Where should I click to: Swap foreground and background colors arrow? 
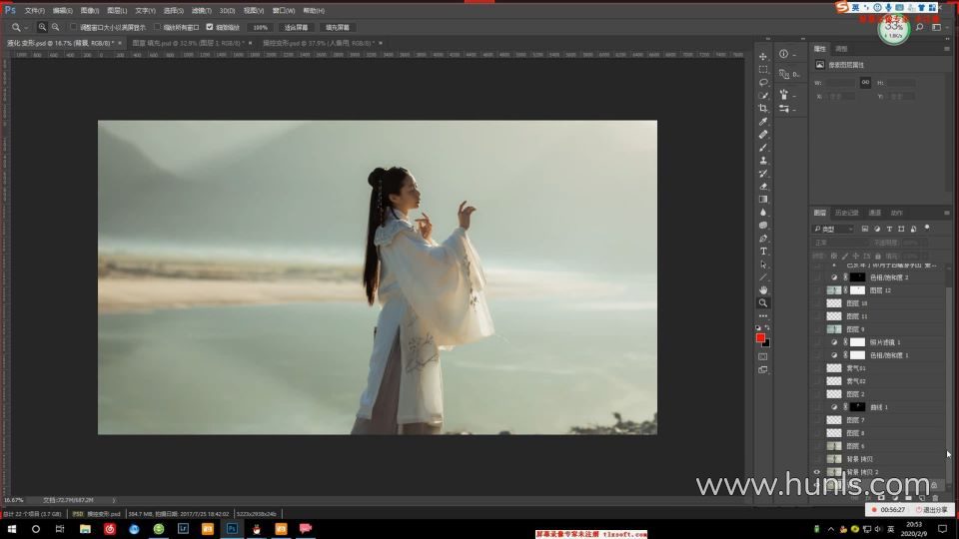[767, 328]
